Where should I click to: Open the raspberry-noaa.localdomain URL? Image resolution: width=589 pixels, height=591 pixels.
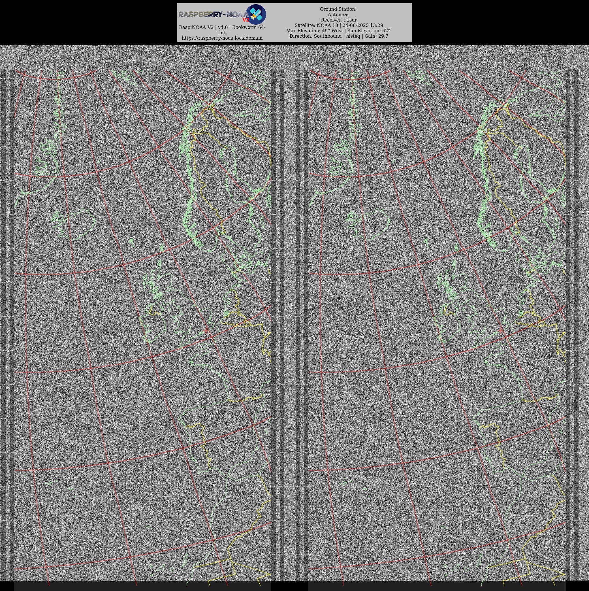222,38
